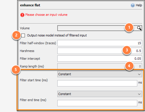The width and height of the screenshot is (145, 112).
Task: Click the 'Volume' label
Action: click(x=25, y=28)
